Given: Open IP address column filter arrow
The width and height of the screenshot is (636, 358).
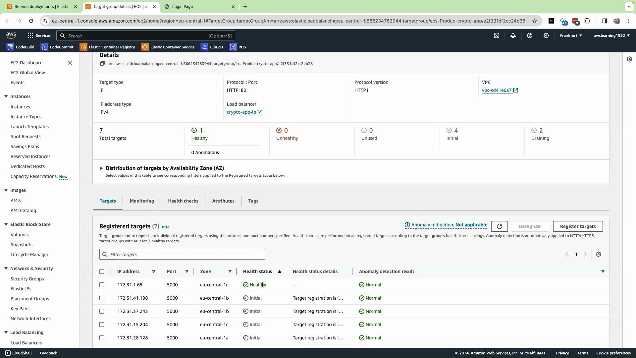Looking at the screenshot, I should coord(154,271).
